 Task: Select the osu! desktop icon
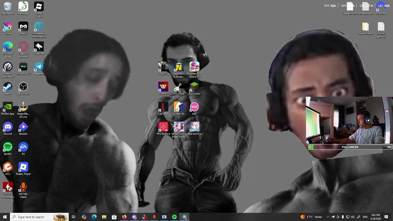coord(194,108)
